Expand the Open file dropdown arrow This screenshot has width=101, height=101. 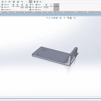[12, 2]
